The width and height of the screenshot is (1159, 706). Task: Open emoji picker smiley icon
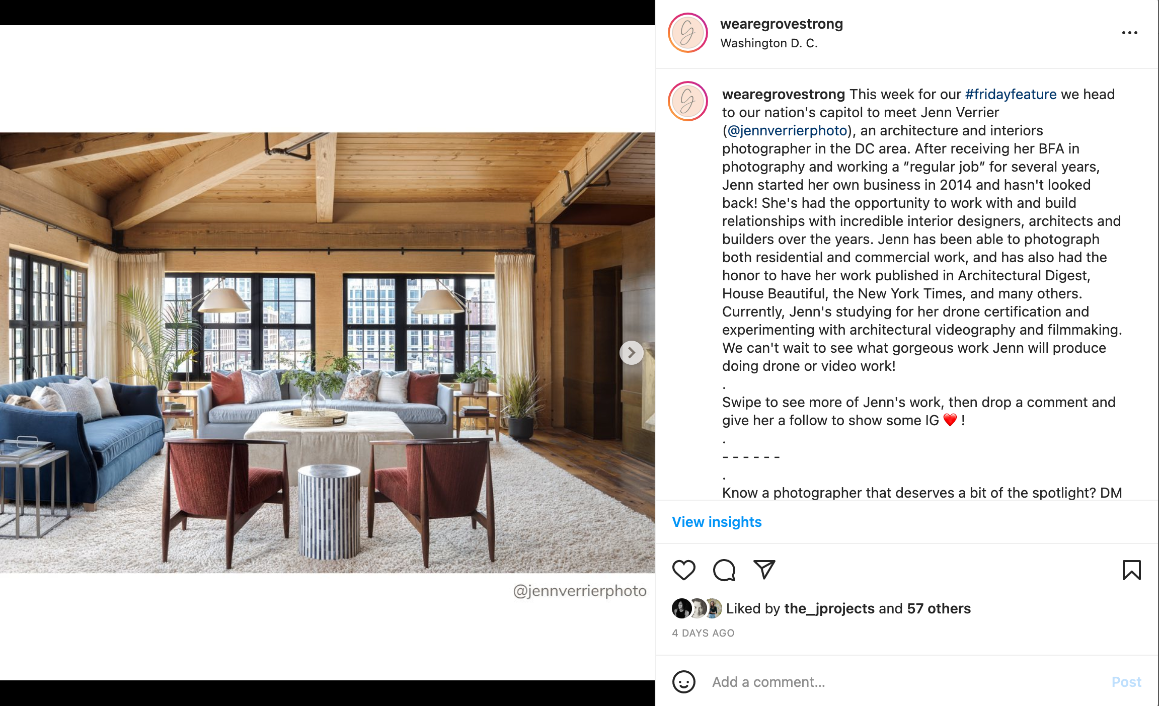683,682
